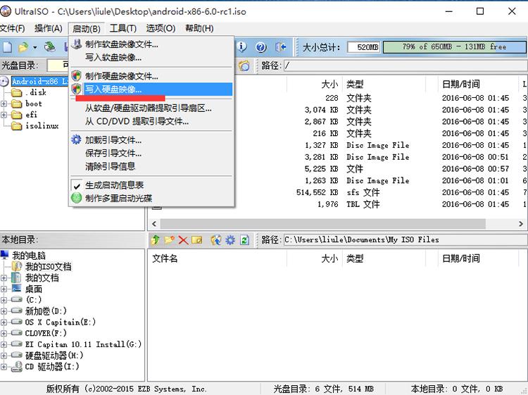Select 我的ISO文档 in local tree
This screenshot has width=528, height=395.
click(42, 267)
